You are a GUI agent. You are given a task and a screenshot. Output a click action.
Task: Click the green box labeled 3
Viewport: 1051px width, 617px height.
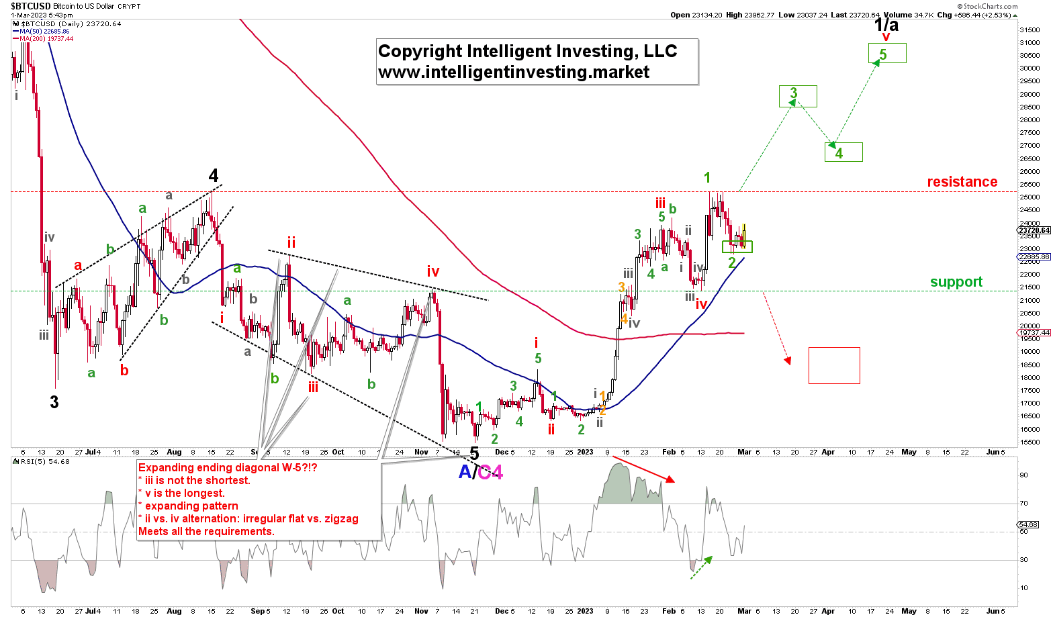tap(798, 97)
